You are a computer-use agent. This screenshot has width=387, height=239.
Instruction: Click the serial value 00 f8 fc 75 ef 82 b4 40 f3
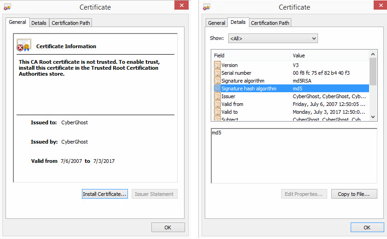(321, 73)
